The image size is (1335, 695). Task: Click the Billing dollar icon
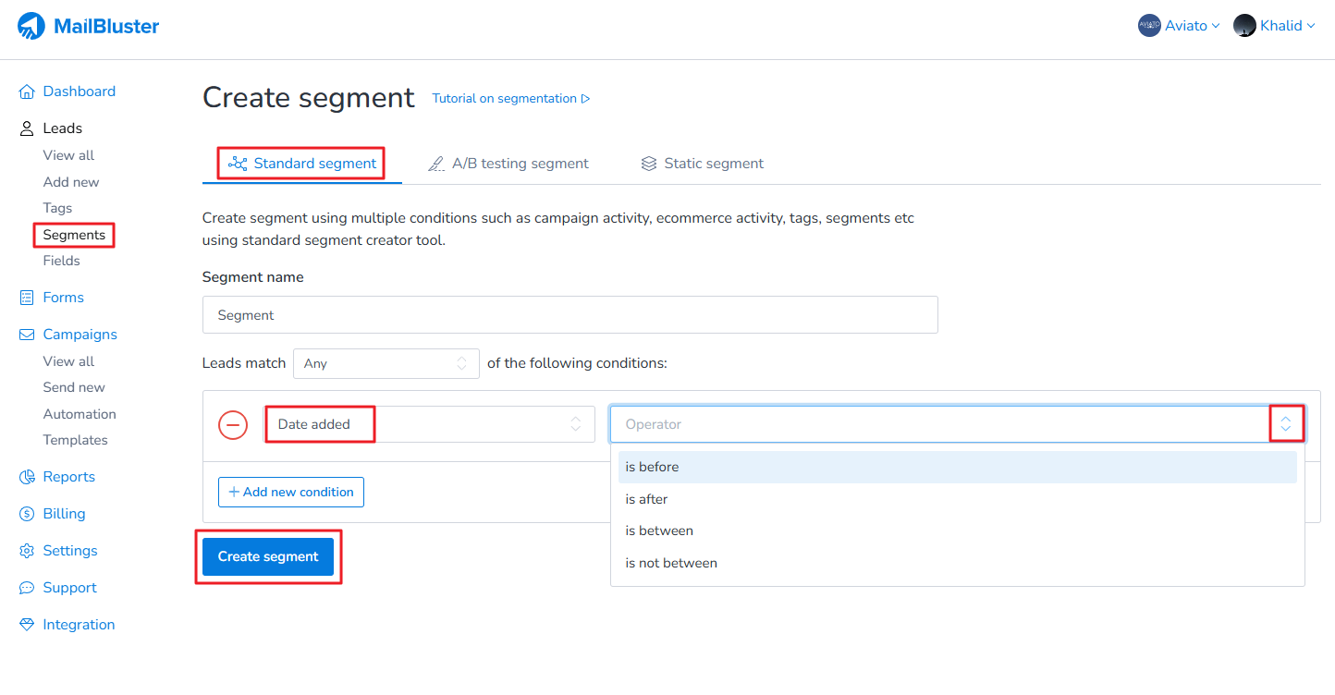27,514
